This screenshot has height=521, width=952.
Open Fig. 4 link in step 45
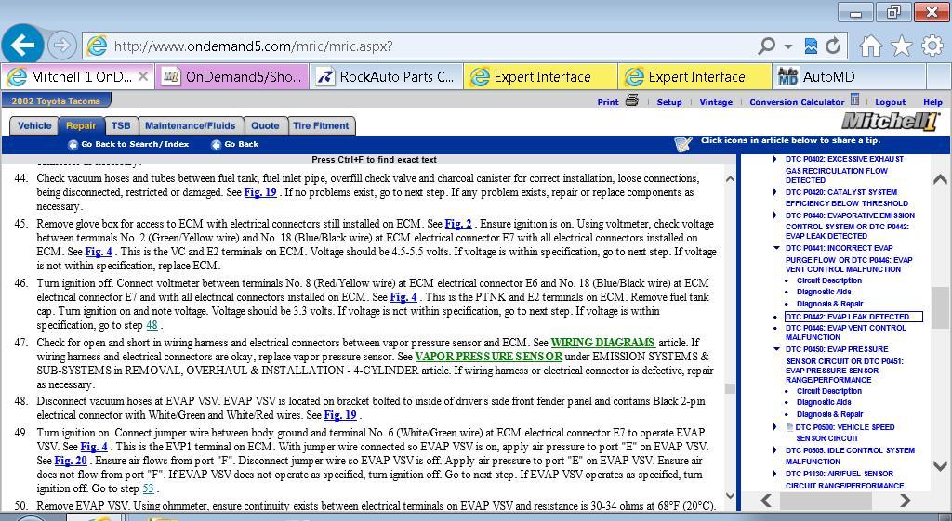99,252
